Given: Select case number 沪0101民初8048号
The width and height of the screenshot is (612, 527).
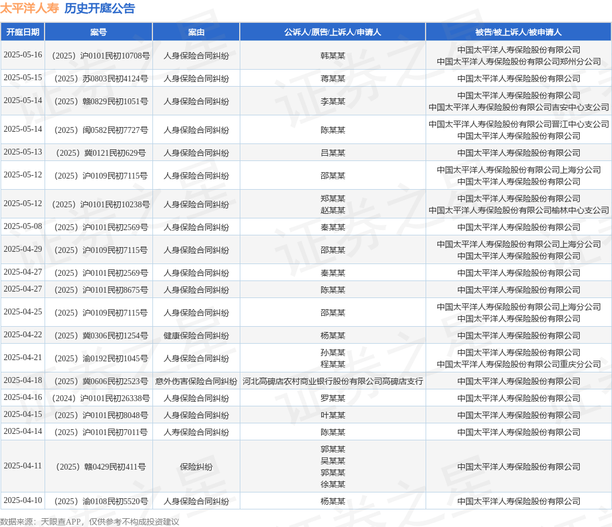Looking at the screenshot, I should [x=101, y=416].
